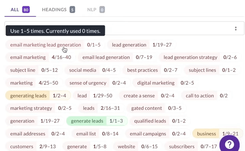The image size is (245, 151).
Task: Click the 'marketing' 4/25–50 chip
Action: [34, 83]
